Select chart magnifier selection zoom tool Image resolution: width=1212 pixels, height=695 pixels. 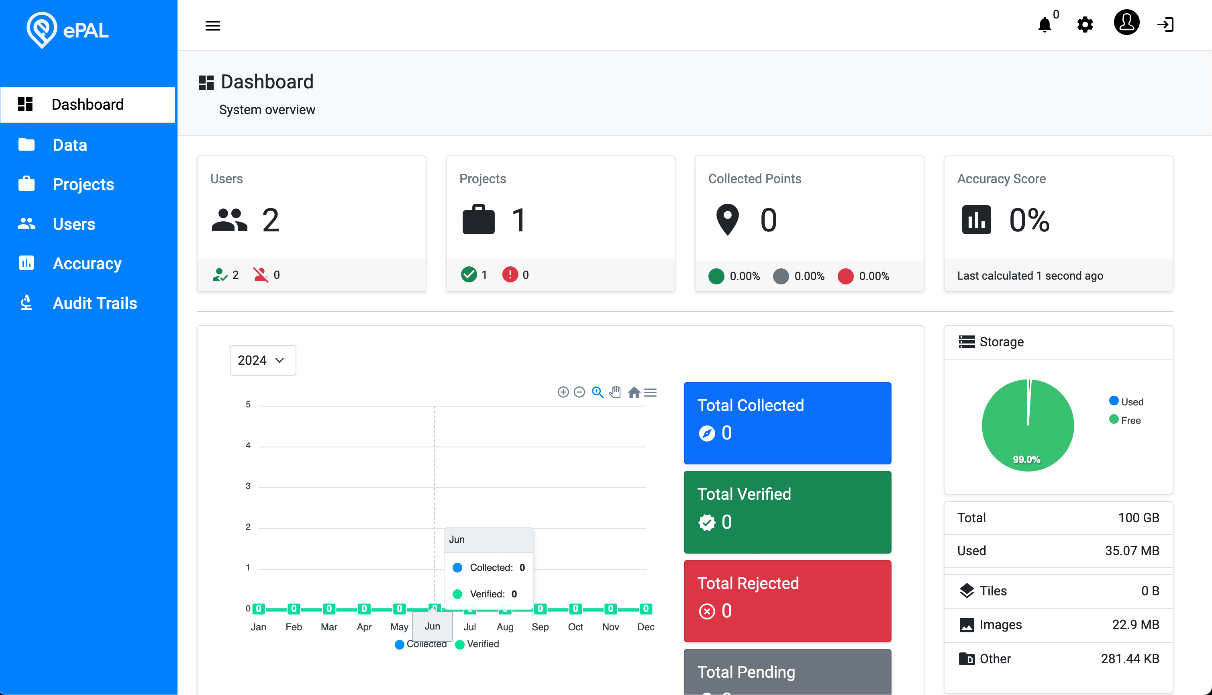[598, 392]
